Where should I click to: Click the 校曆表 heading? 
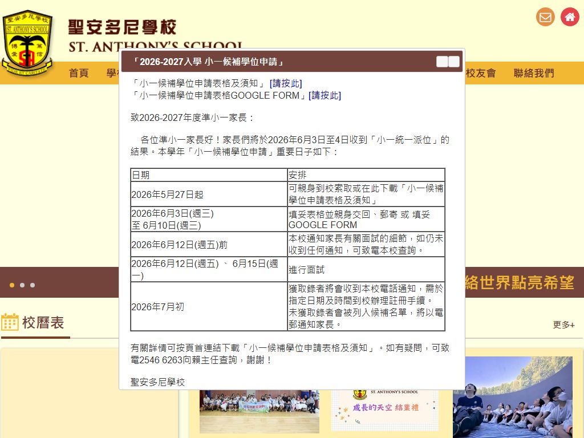pos(43,323)
